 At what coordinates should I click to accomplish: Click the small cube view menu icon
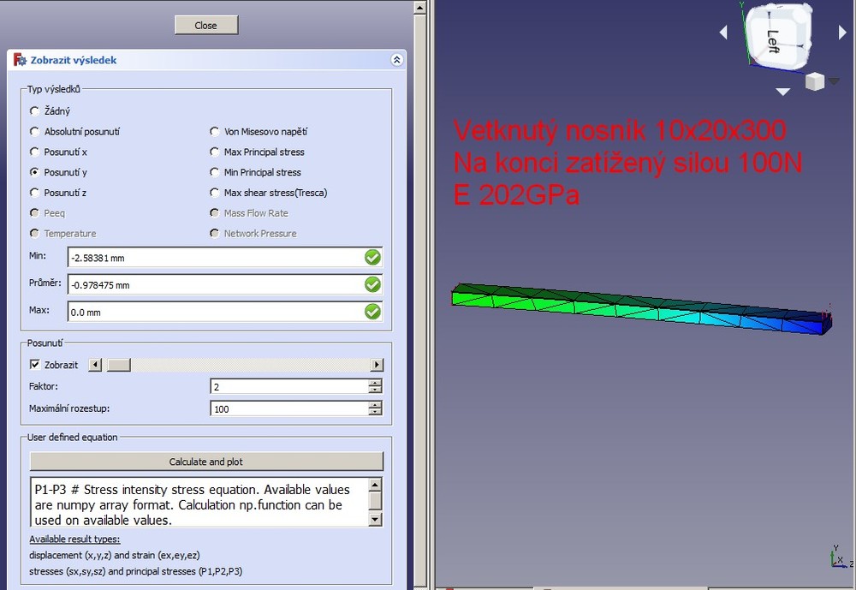click(815, 81)
